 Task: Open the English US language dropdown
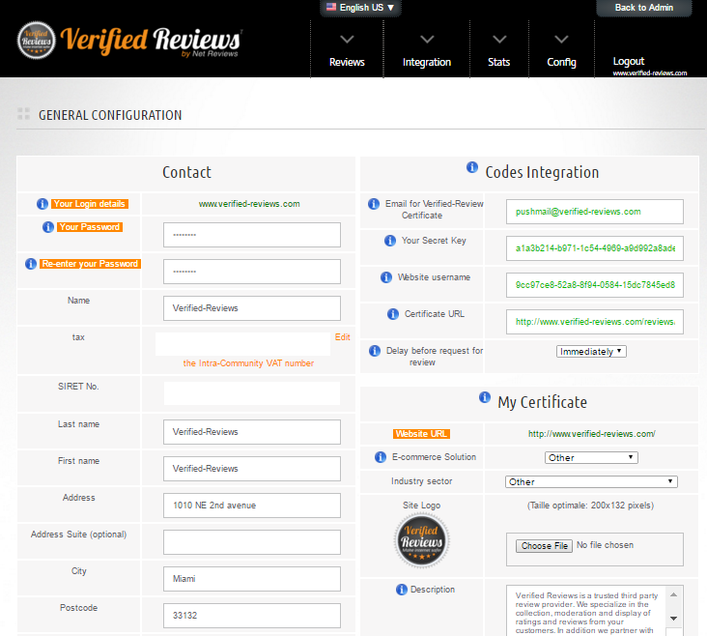(x=360, y=8)
